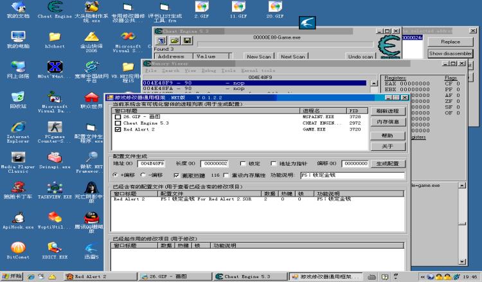
Task: Check the 26.GIF - 画图 process row
Action: click(118, 117)
